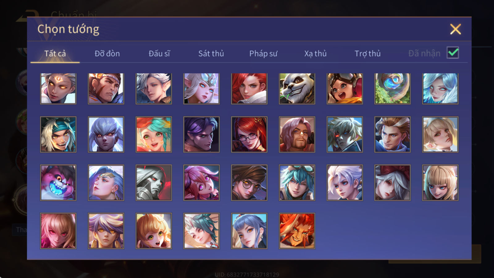Choose the brown-haired hero with round glasses

pyautogui.click(x=249, y=183)
